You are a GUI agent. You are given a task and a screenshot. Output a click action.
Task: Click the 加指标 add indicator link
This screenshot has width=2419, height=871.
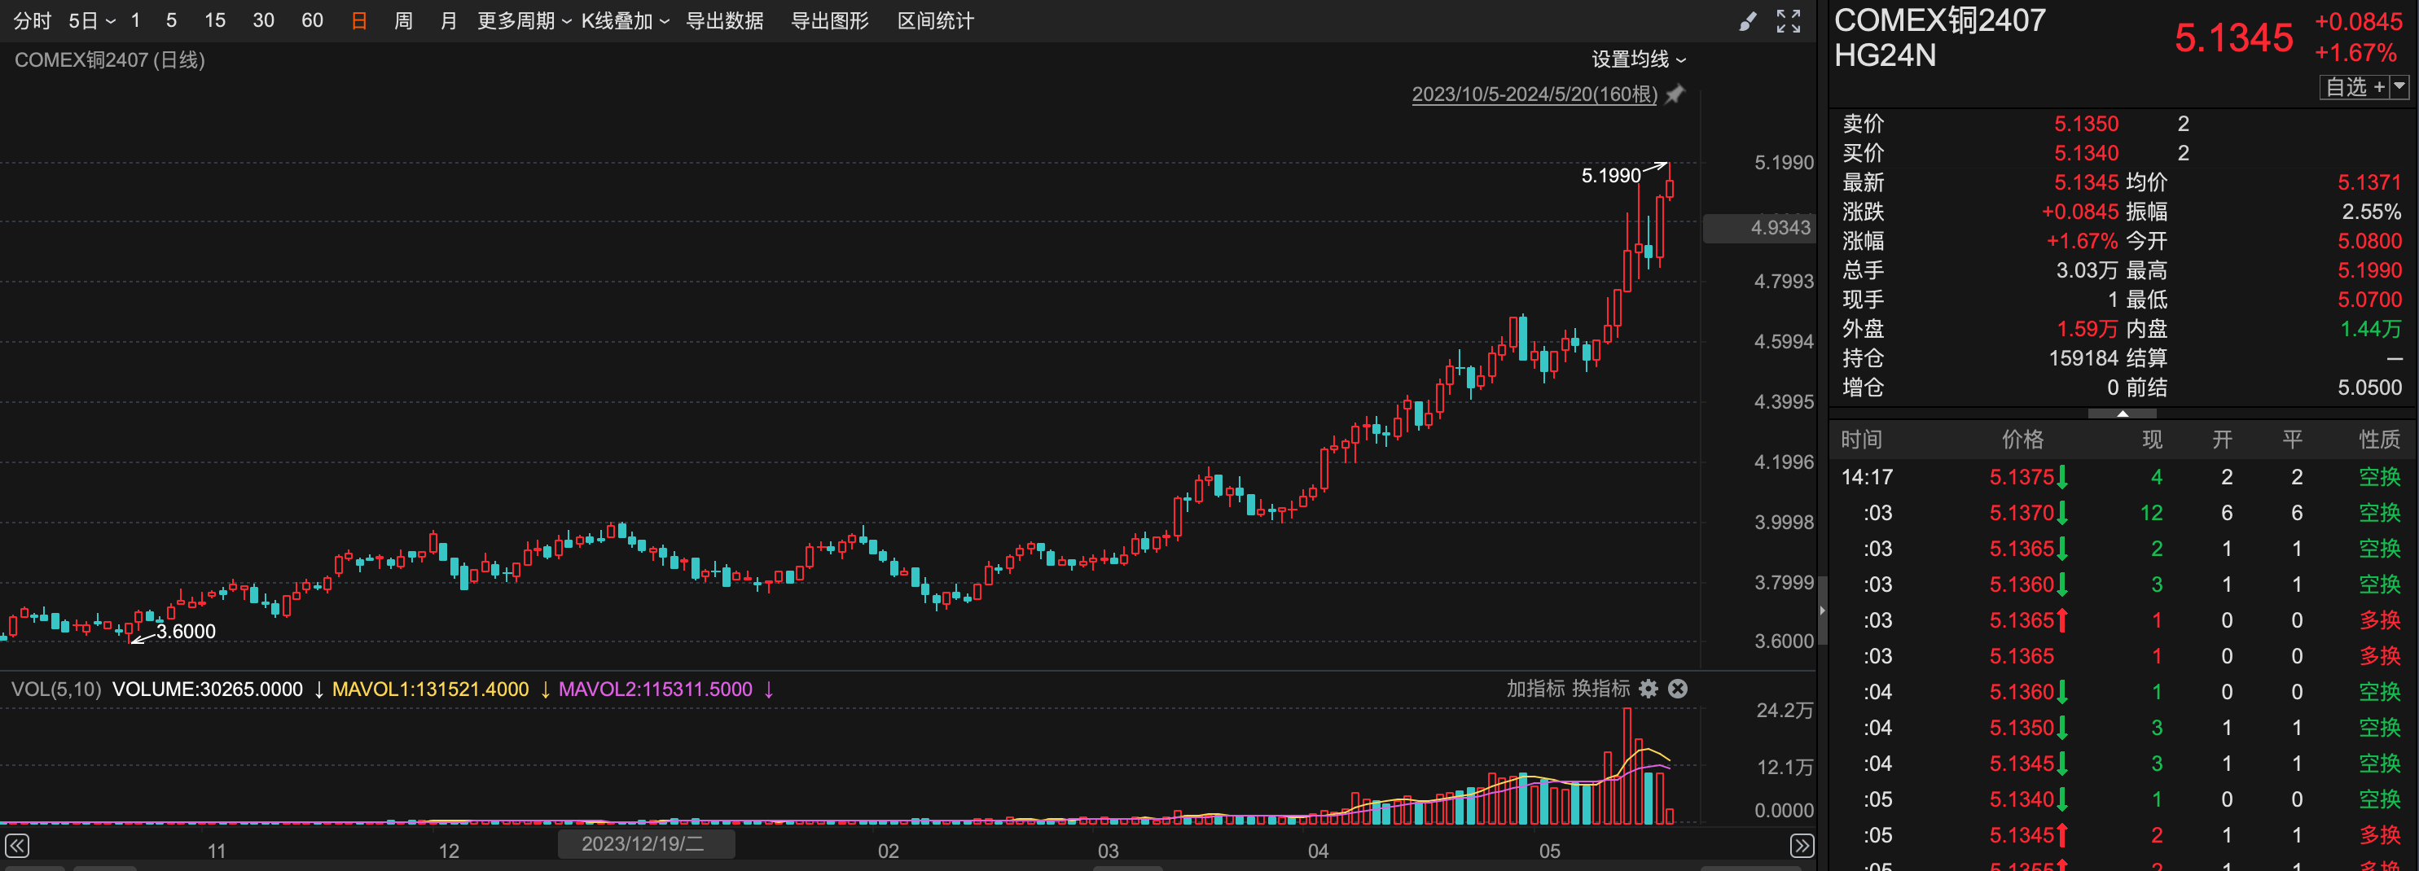1535,689
